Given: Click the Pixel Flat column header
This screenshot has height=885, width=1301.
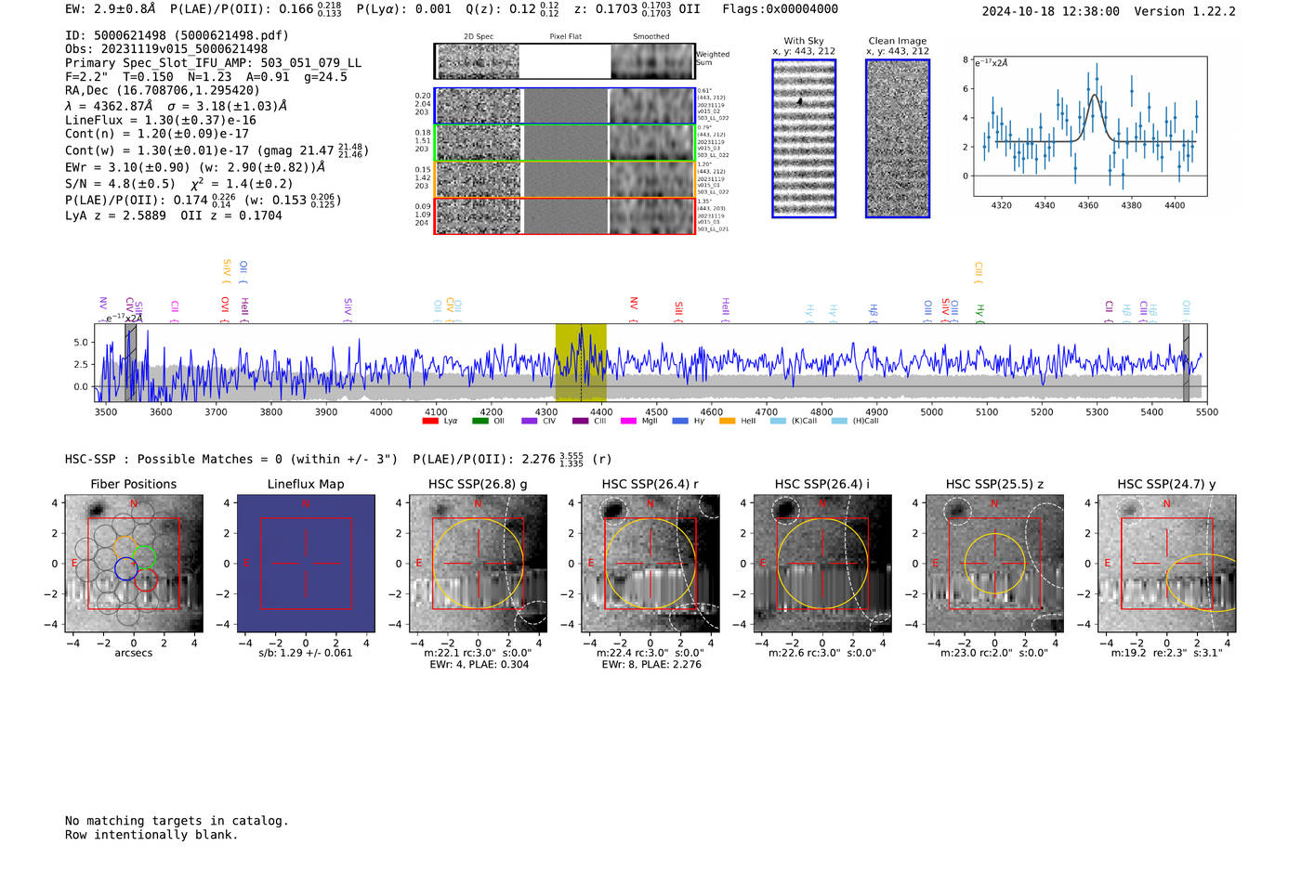Looking at the screenshot, I should click(x=565, y=37).
